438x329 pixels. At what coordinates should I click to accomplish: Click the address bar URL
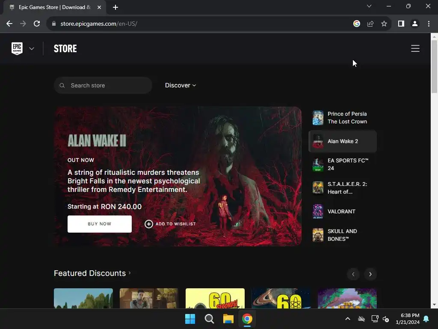[x=99, y=24]
